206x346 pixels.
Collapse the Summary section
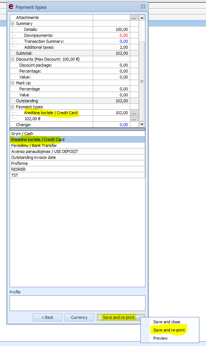[13, 23]
